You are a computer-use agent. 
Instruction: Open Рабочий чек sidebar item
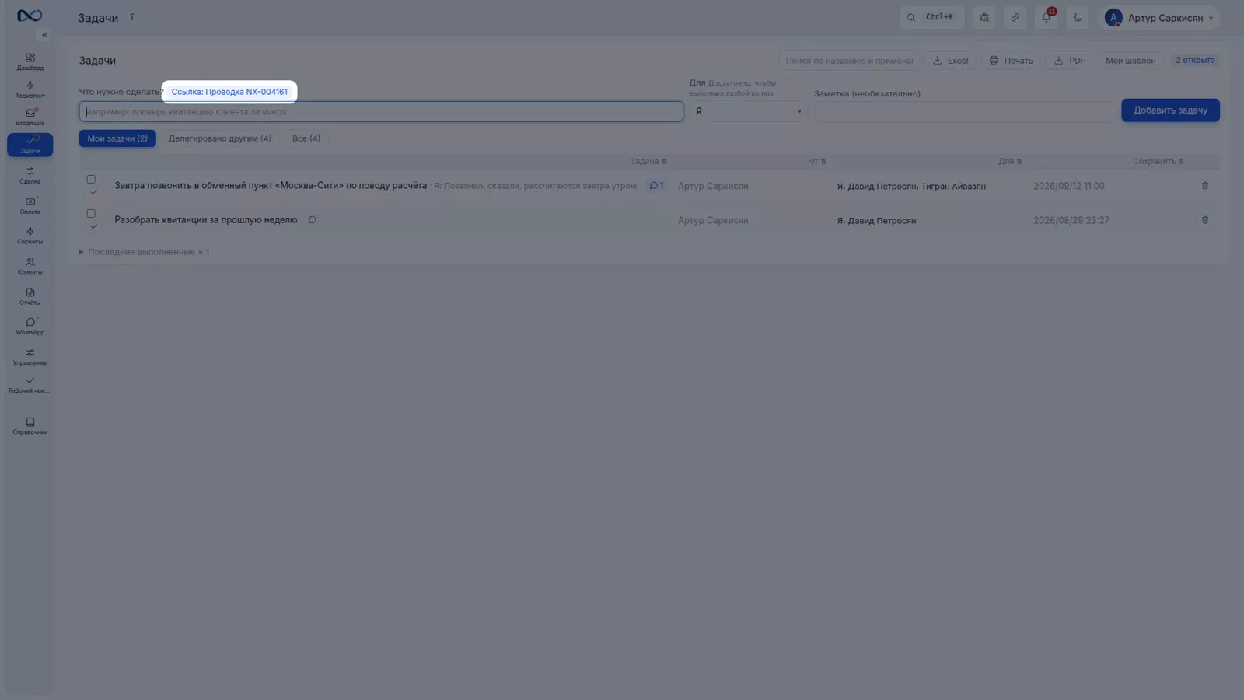click(x=30, y=385)
